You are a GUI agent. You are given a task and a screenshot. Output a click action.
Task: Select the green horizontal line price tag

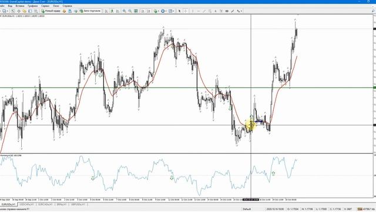point(375,88)
